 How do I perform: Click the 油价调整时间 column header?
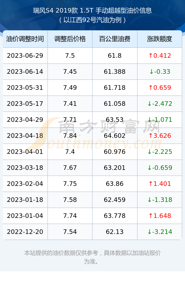[25, 39]
